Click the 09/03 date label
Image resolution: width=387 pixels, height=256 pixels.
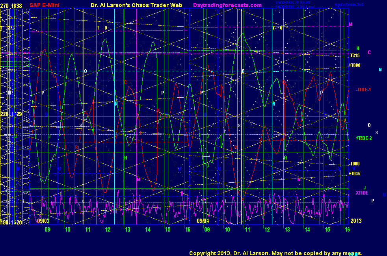click(x=43, y=221)
